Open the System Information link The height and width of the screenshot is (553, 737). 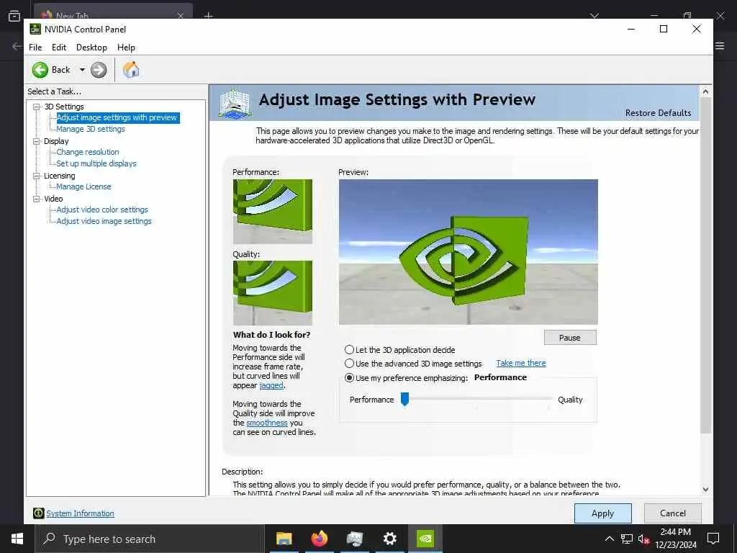pos(80,513)
